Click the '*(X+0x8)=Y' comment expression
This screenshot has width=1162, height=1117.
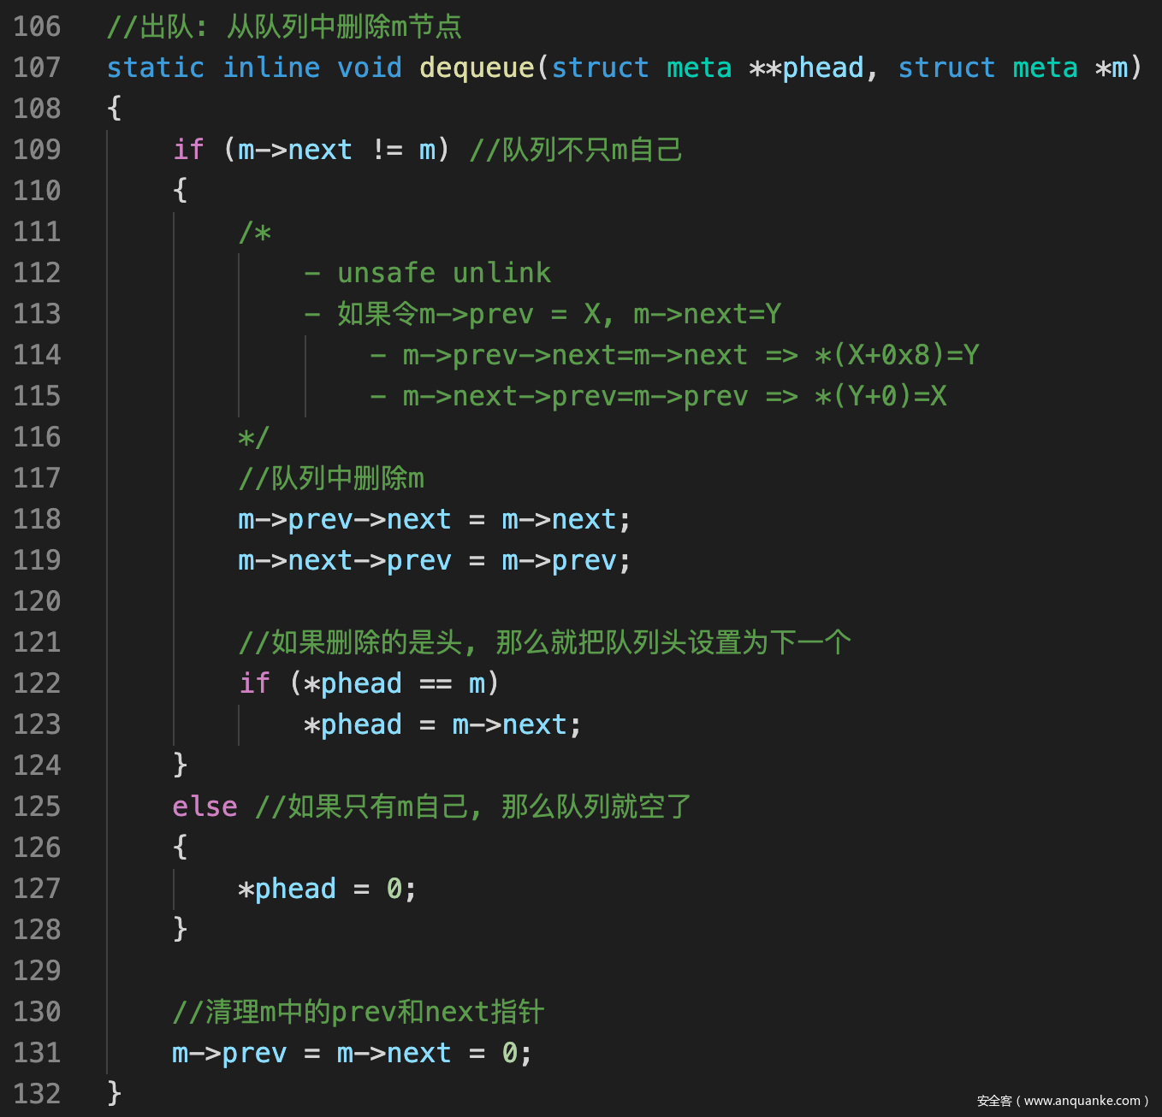pyautogui.click(x=896, y=355)
